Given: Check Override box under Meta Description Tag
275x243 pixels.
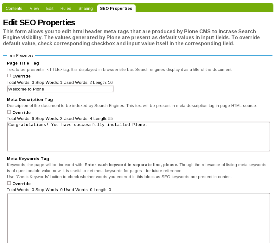Looking at the screenshot, I should pyautogui.click(x=9, y=112).
